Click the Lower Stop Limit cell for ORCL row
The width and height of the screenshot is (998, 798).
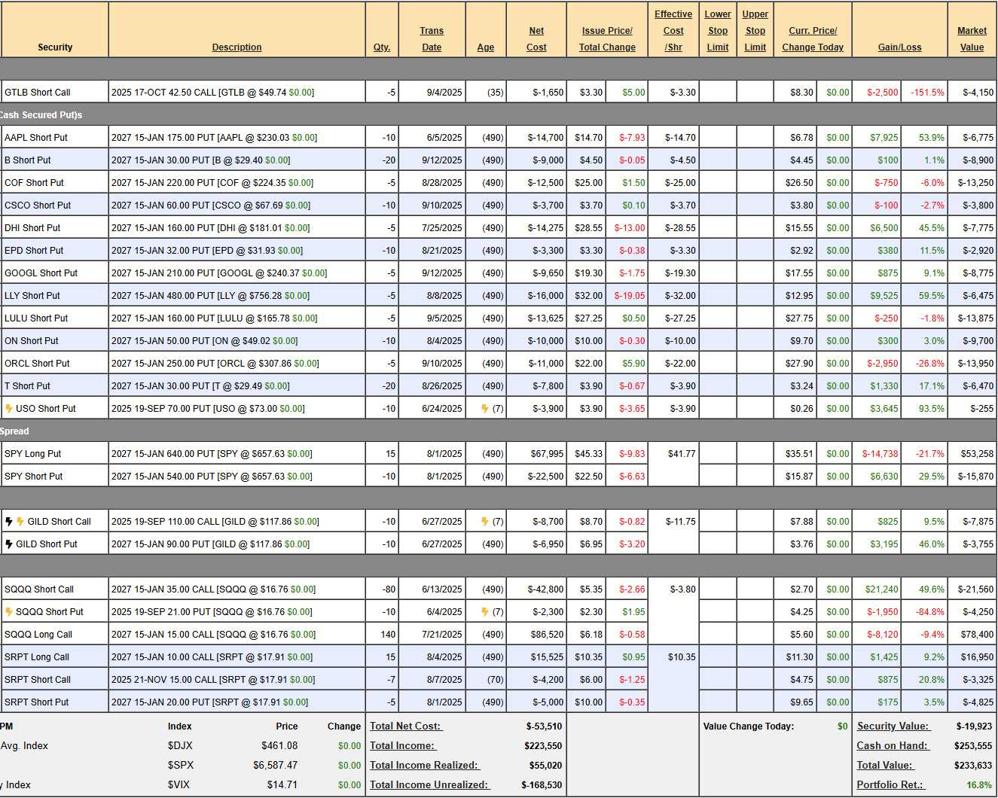pyautogui.click(x=718, y=364)
